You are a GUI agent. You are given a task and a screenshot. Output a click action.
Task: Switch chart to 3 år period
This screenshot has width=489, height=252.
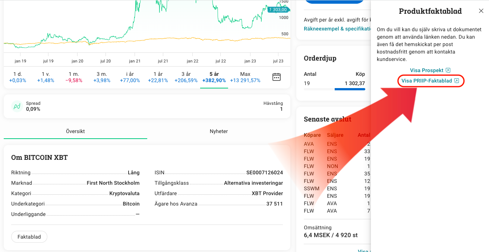pyautogui.click(x=186, y=77)
